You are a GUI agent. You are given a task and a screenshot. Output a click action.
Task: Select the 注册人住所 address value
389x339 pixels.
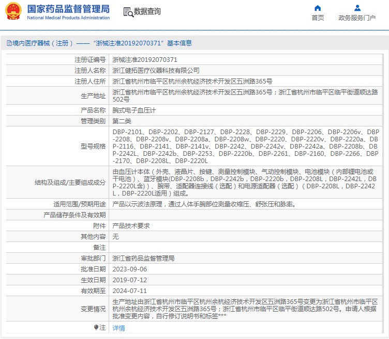point(192,82)
